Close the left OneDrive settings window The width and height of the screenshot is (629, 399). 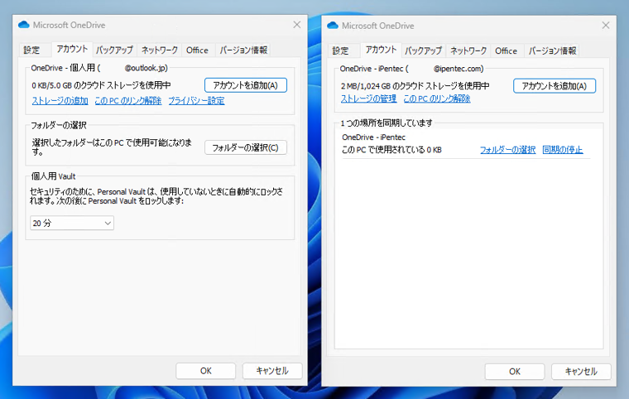click(297, 25)
